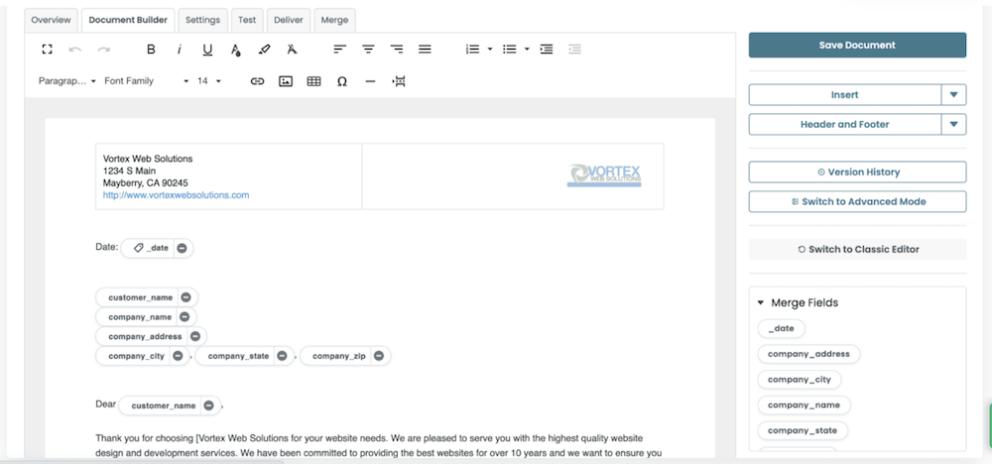Open the Paragraph format dropdown
This screenshot has height=464, width=992.
[67, 81]
